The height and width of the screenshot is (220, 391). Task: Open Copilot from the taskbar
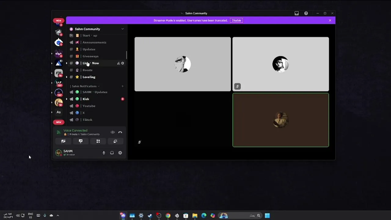[213, 216]
